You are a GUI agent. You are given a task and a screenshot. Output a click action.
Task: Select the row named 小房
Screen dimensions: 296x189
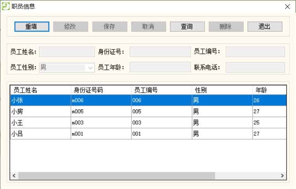click(148, 111)
